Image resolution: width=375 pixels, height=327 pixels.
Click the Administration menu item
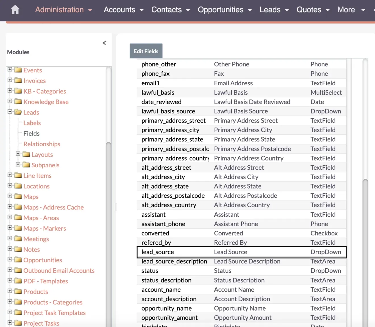(x=60, y=9)
